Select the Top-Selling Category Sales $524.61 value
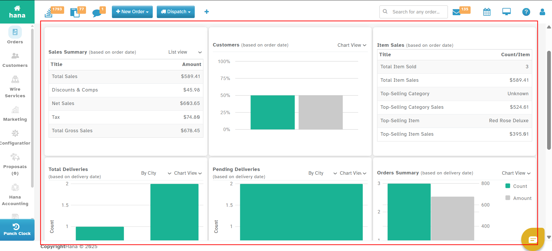This screenshot has width=552, height=251. point(519,107)
